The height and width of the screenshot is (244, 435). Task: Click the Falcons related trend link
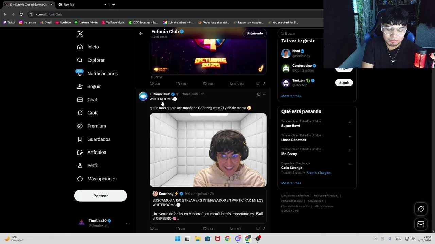coord(311,173)
